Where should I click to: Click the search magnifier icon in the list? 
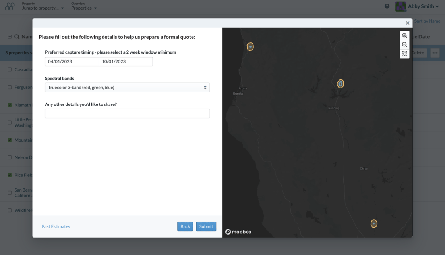(17, 37)
